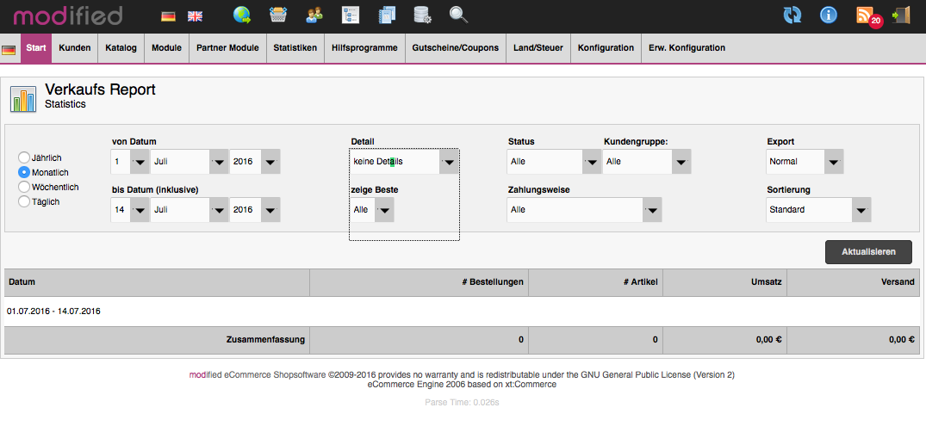Open the Sortierung dropdown set to Standard

pyautogui.click(x=818, y=210)
